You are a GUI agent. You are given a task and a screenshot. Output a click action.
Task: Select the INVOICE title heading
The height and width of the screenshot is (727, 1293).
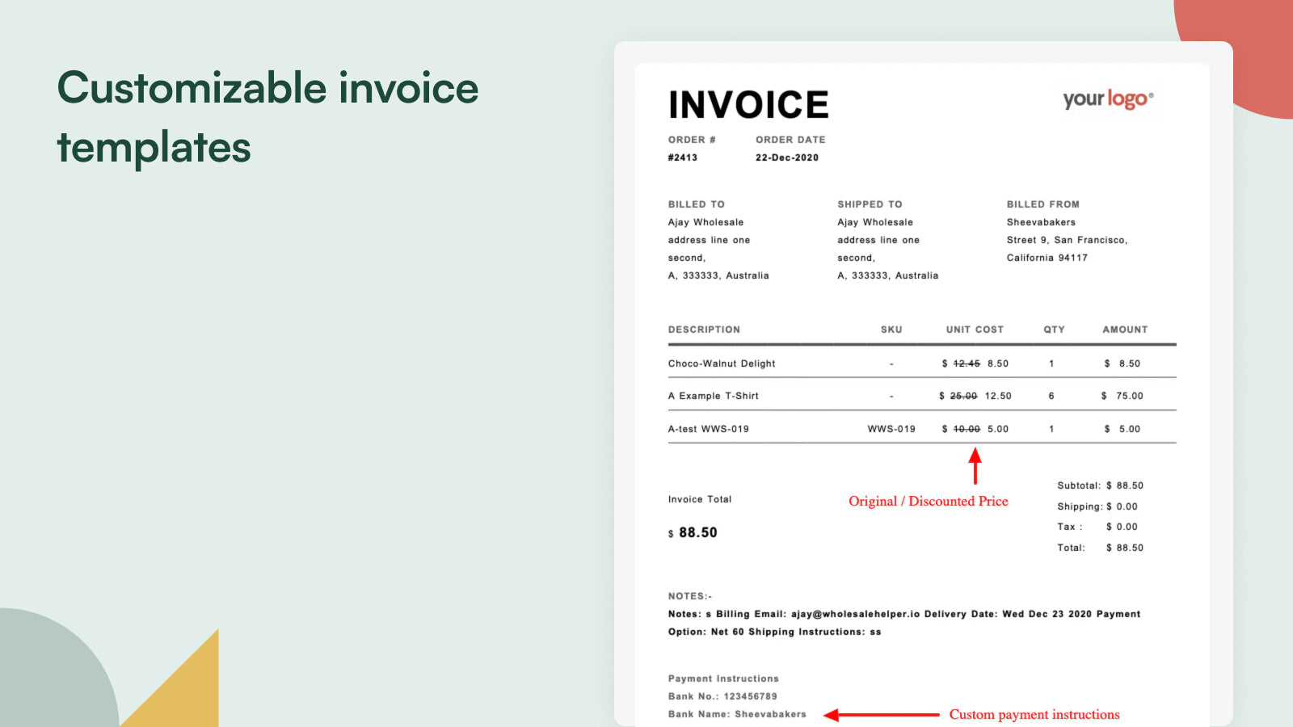click(x=748, y=105)
